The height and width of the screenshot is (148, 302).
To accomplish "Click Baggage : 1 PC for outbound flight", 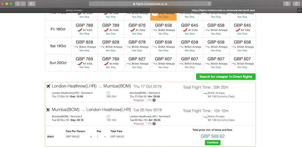I will tap(143, 100).
